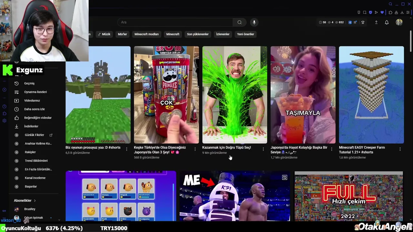The image size is (413, 232).
Task: Open more options for Biz oyunun prosuyuz short
Action: [x=126, y=149]
